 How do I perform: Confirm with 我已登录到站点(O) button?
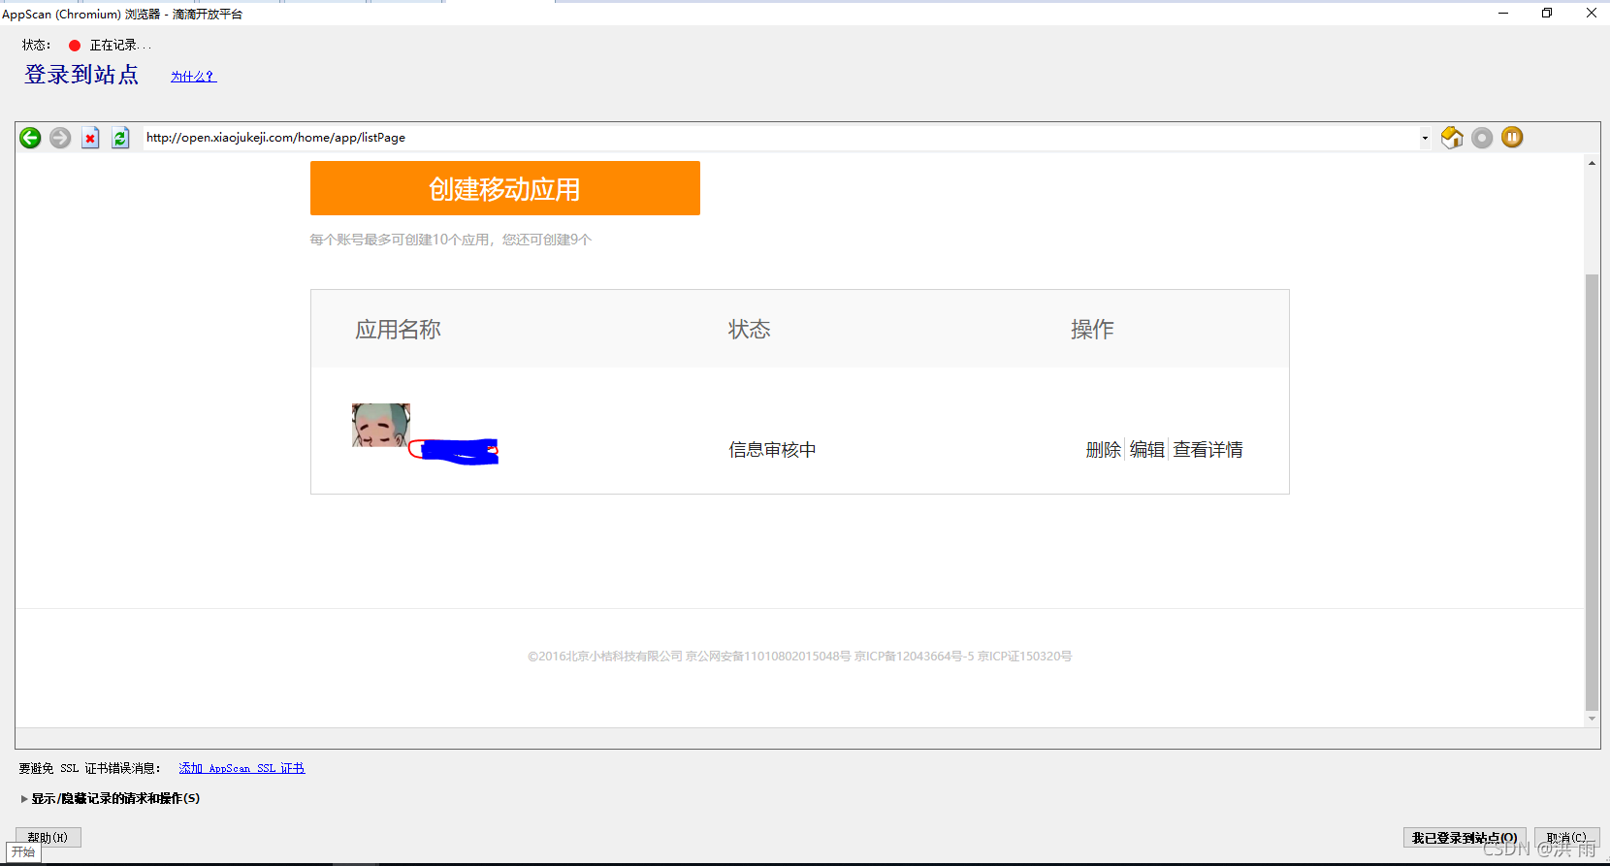coord(1465,837)
